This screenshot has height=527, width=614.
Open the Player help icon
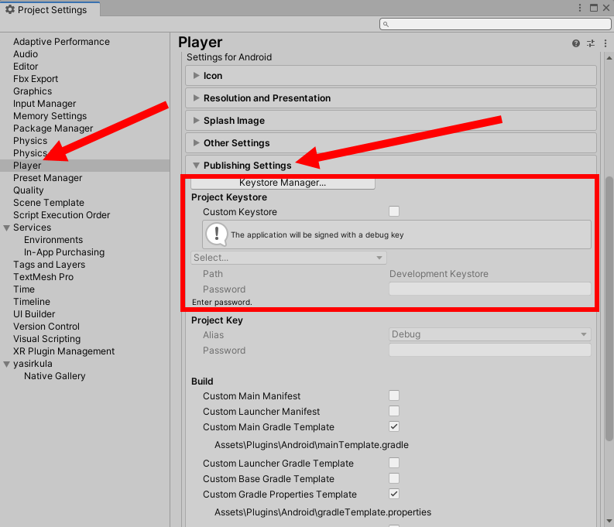coord(575,43)
